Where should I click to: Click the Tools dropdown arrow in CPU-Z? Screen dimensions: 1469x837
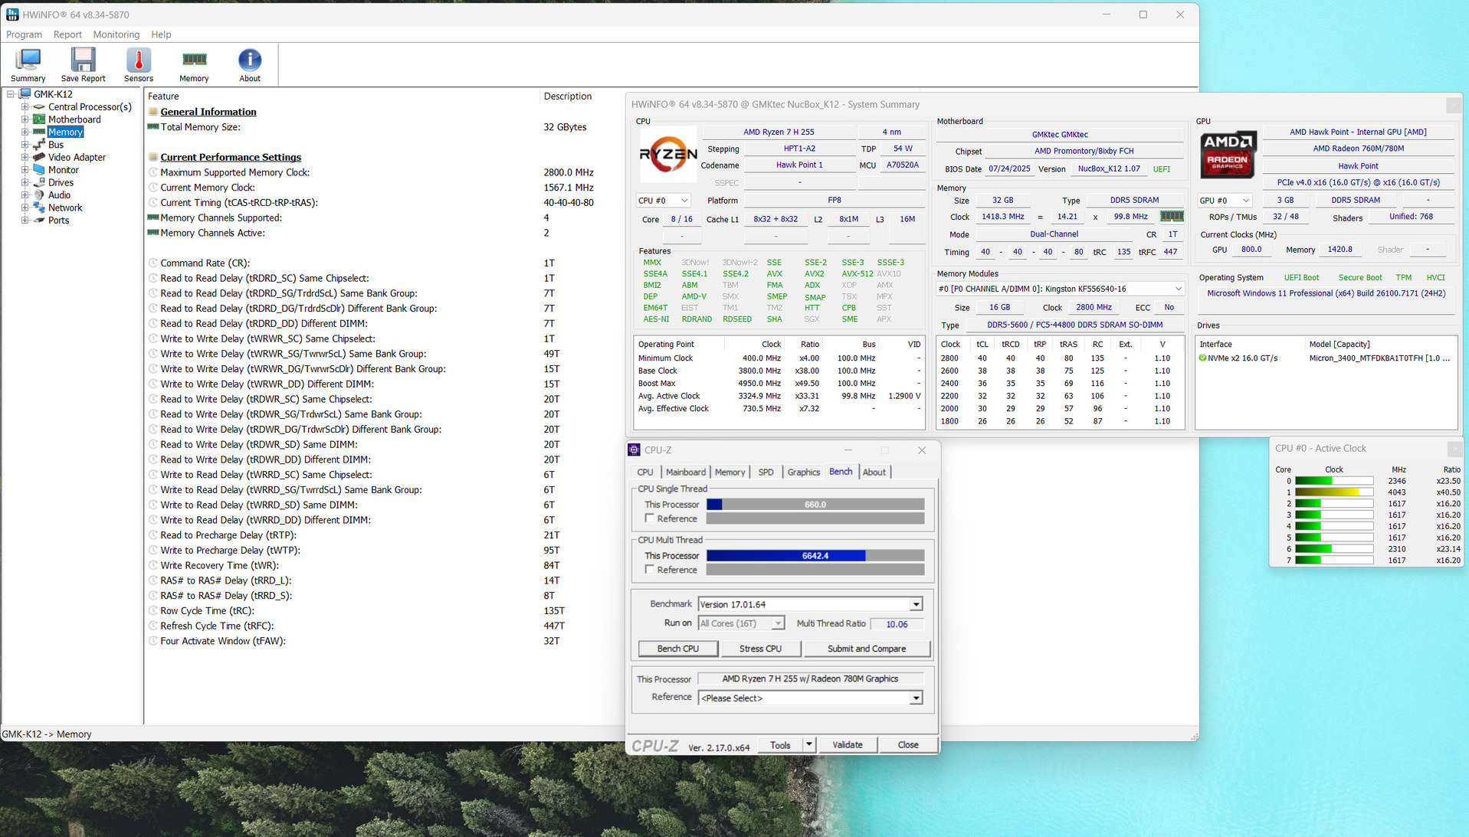pos(808,745)
